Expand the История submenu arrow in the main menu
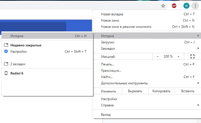Image resolution: width=201 pixels, height=123 pixels. tap(198, 36)
